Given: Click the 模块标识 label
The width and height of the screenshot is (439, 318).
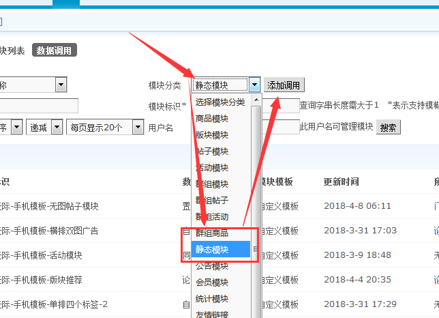Looking at the screenshot, I should tap(167, 106).
